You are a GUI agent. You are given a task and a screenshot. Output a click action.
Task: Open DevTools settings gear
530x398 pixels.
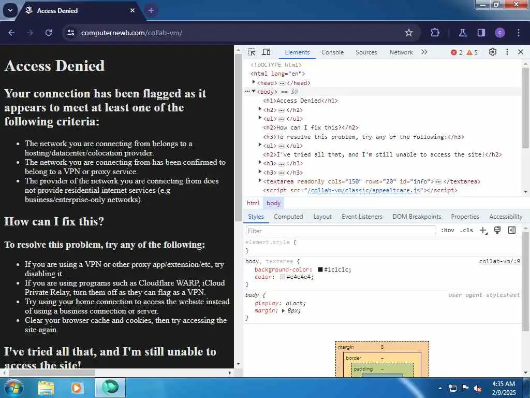click(x=493, y=52)
